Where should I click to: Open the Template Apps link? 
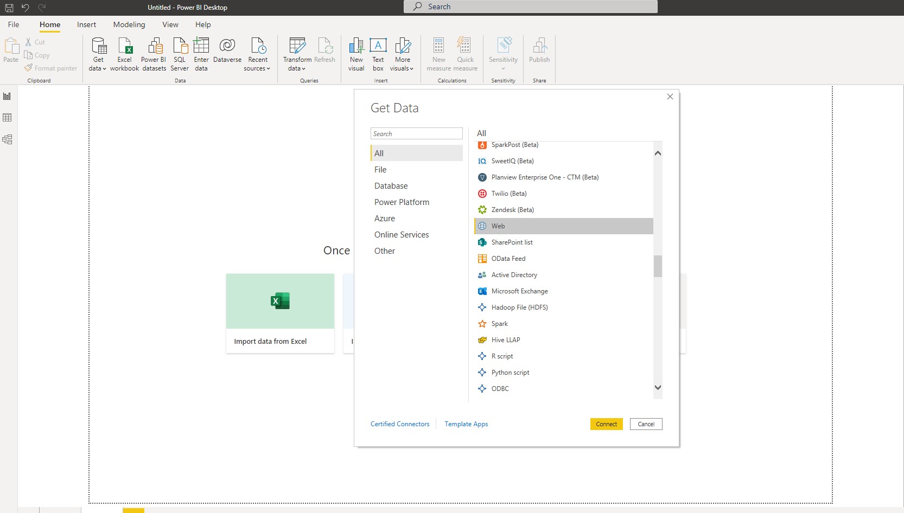(x=466, y=424)
